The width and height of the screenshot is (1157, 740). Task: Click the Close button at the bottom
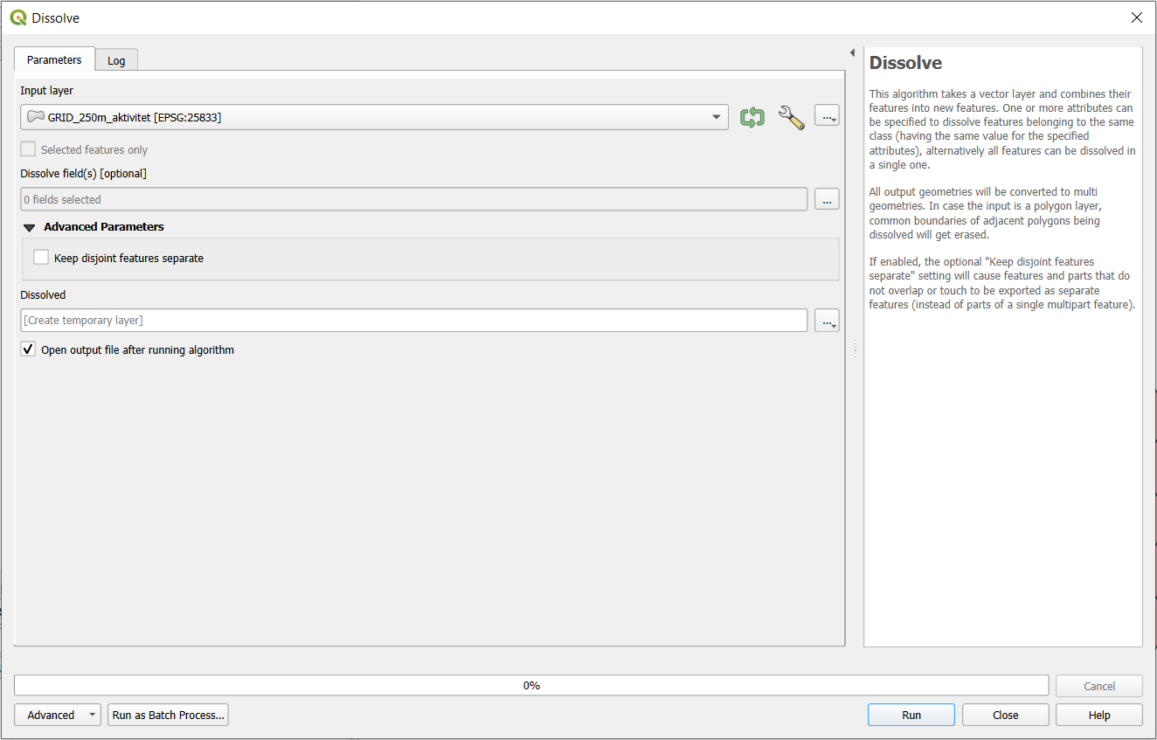(x=1006, y=715)
